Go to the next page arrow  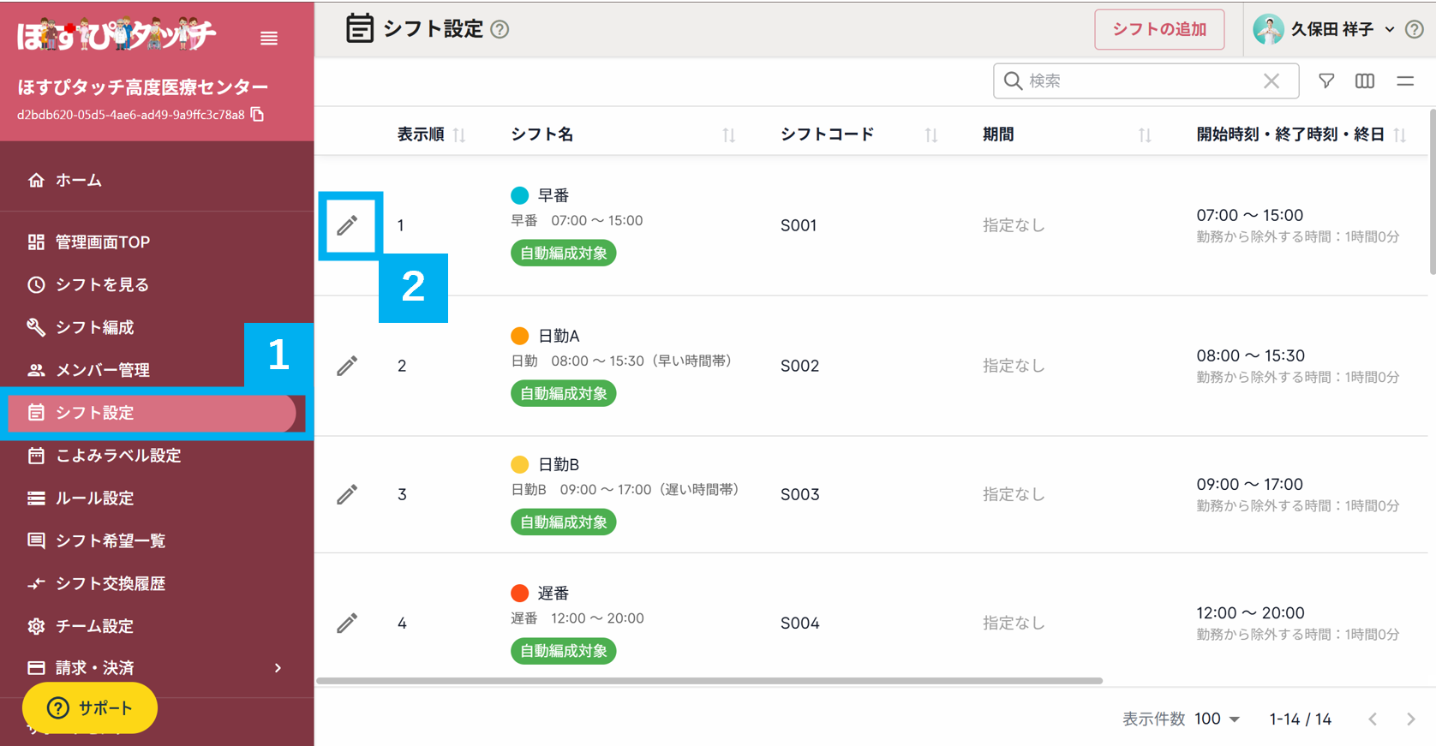[1410, 719]
